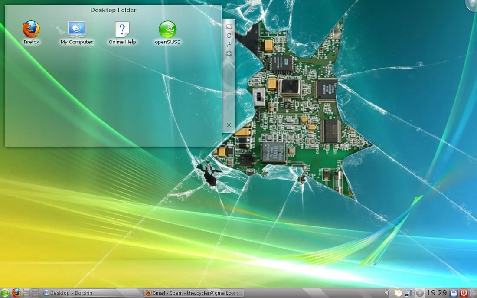The image size is (477, 298).
Task: Open the openSUSE application launcher menu
Action: pos(5,293)
